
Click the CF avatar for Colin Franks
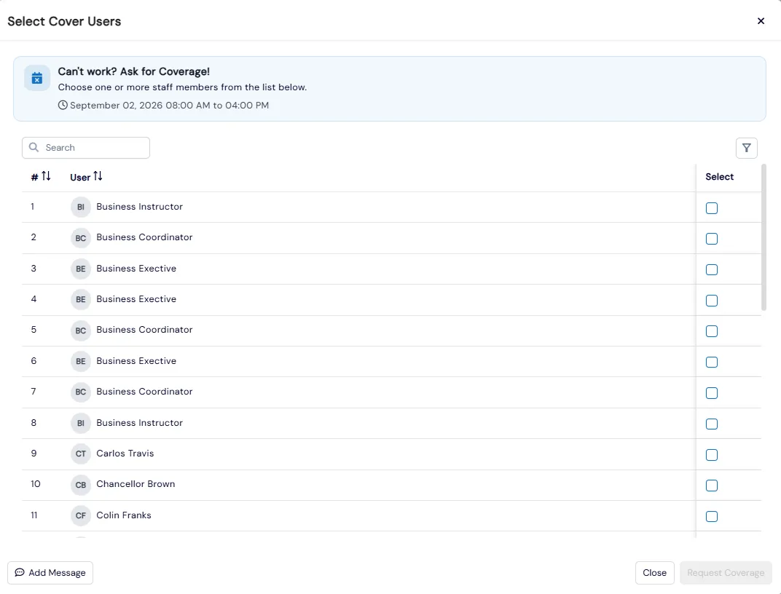(x=81, y=515)
